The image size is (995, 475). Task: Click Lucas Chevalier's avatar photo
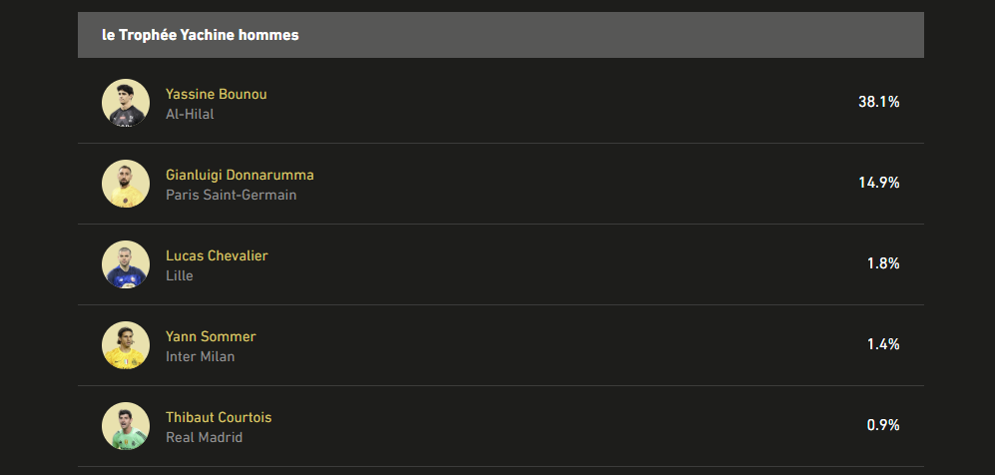tap(126, 264)
